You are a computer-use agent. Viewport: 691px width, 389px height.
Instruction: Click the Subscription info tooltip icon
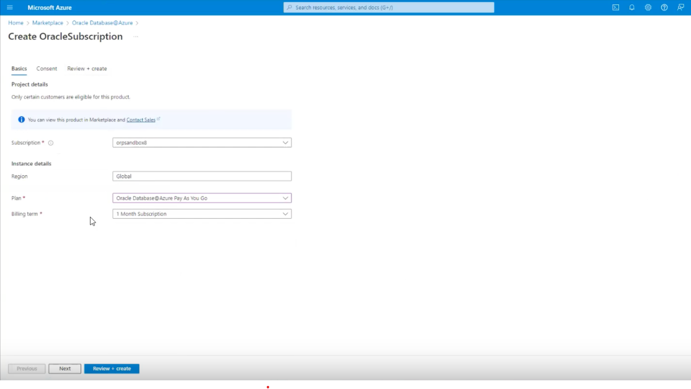click(x=50, y=142)
